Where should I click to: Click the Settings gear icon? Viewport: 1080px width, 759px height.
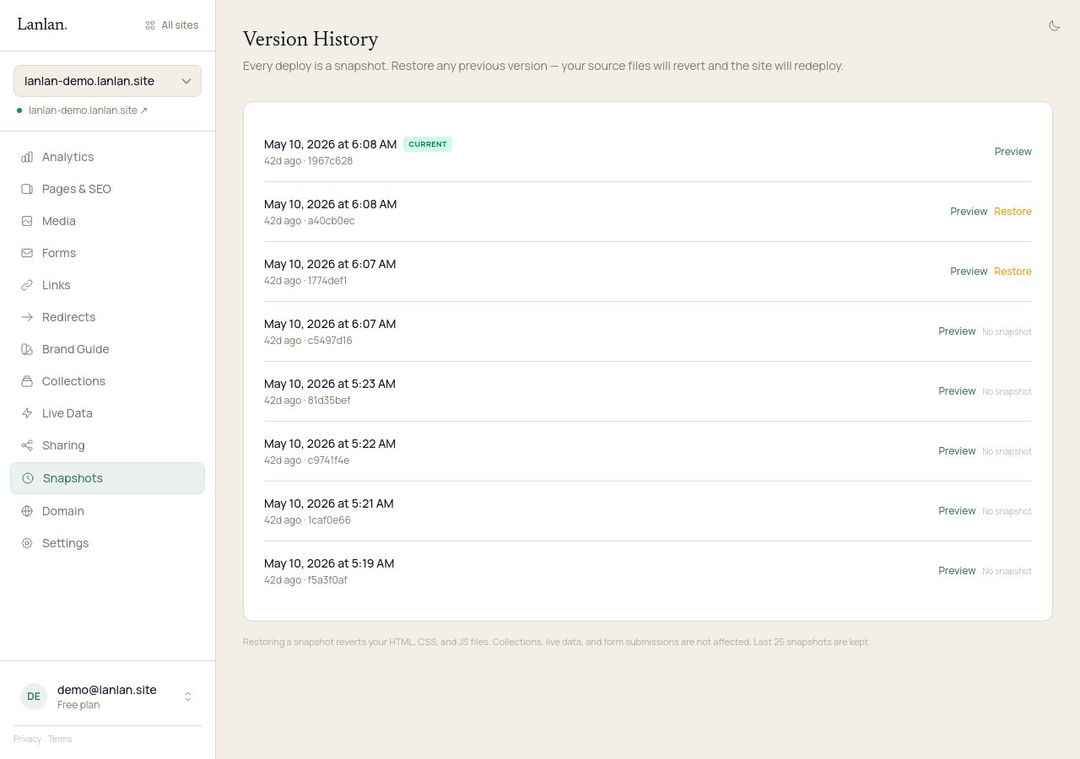(27, 543)
